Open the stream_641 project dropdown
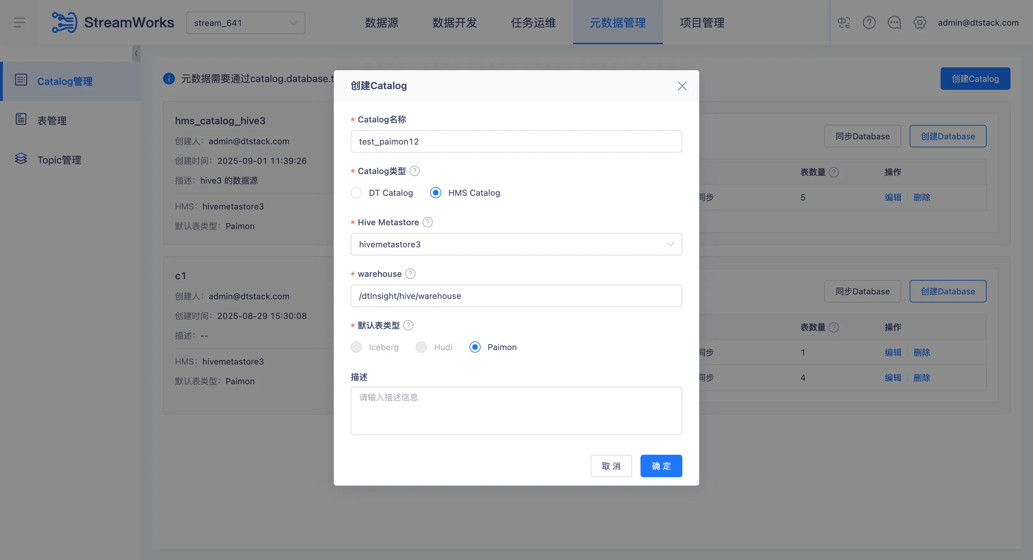Viewport: 1033px width, 560px height. [245, 23]
